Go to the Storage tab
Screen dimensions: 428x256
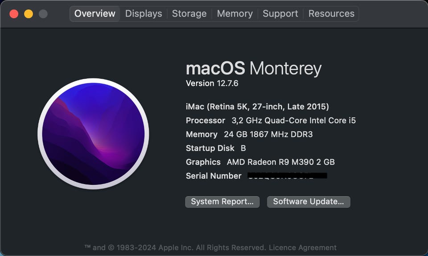click(189, 14)
